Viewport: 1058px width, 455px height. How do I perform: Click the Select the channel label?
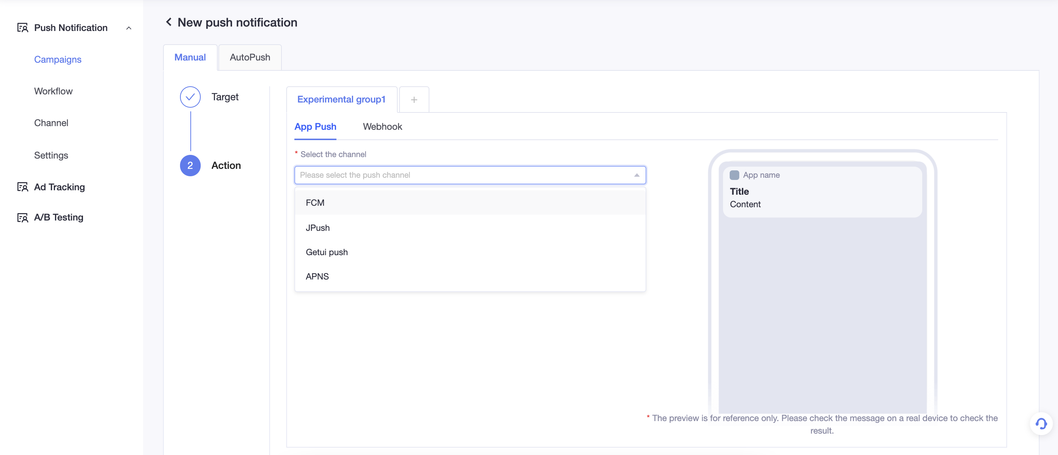(x=333, y=154)
